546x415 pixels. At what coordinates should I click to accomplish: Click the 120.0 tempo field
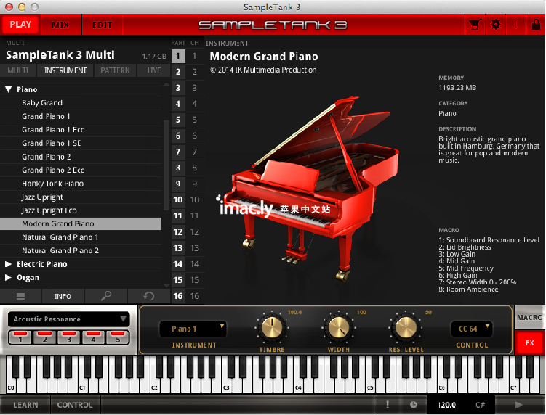pos(446,405)
